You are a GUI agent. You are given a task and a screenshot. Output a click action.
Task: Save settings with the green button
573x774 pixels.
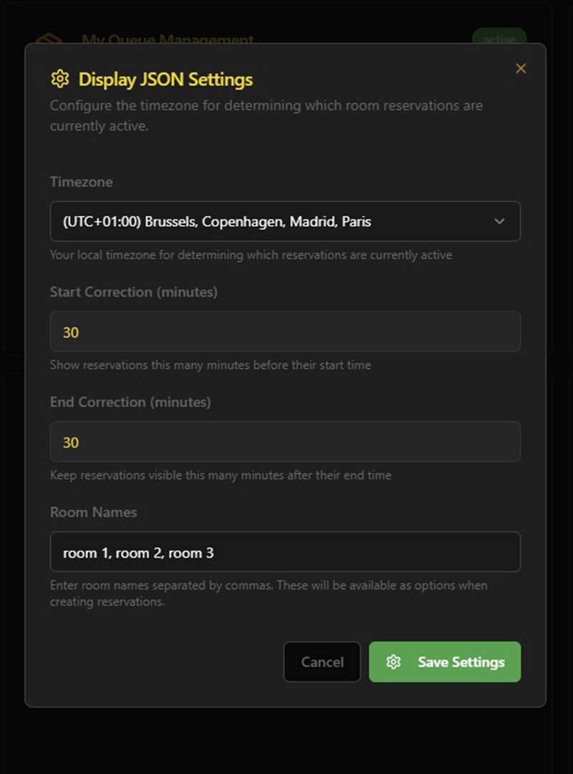point(445,662)
